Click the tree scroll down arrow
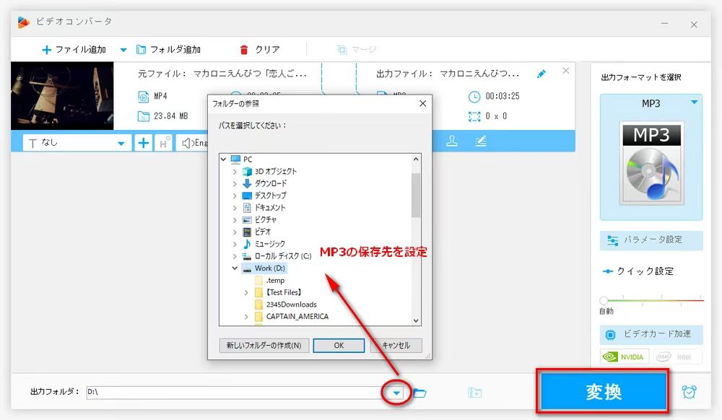722x420 pixels. (416, 320)
